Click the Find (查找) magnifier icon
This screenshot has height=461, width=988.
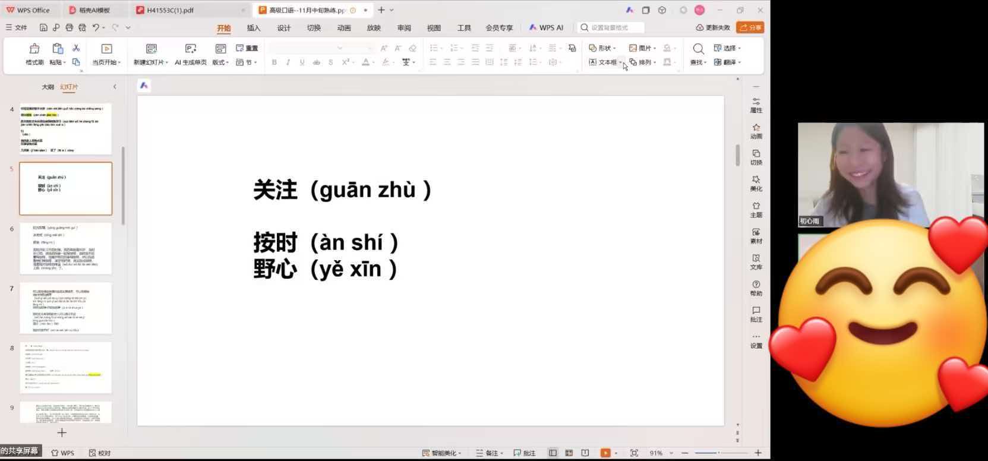tap(698, 49)
